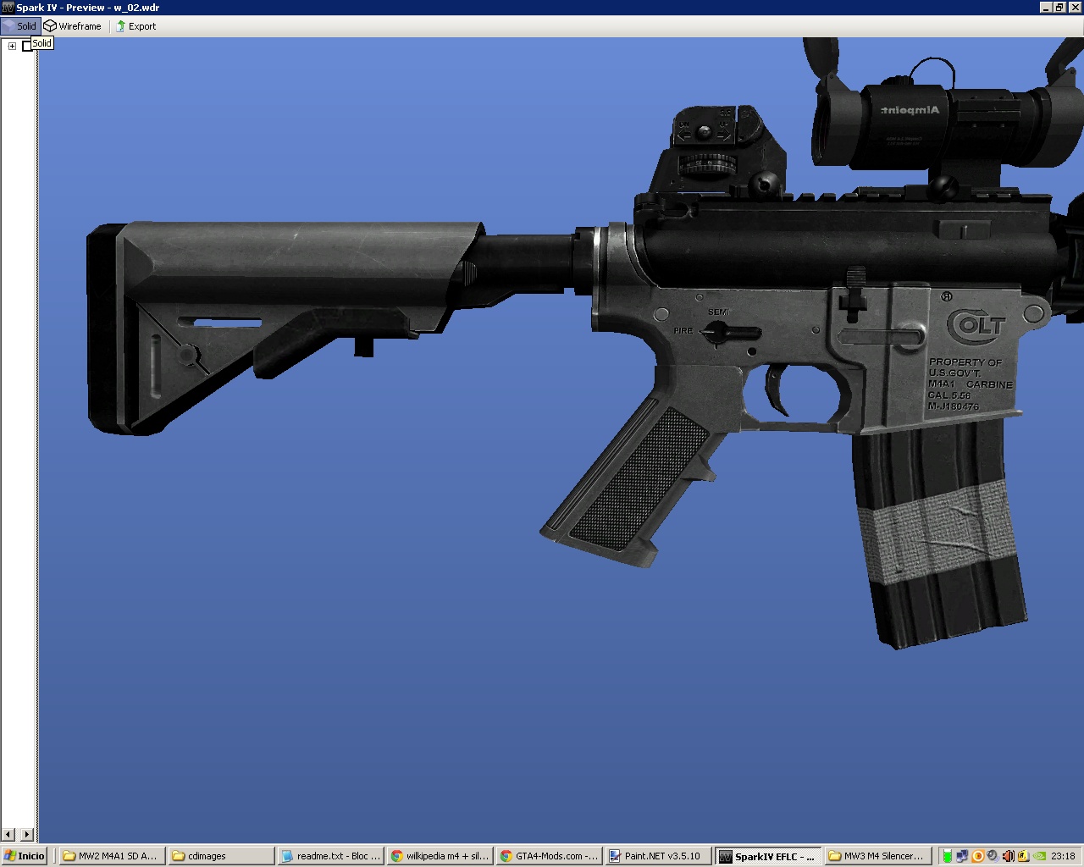Open the green battery tray icon
This screenshot has width=1084, height=867.
click(948, 856)
